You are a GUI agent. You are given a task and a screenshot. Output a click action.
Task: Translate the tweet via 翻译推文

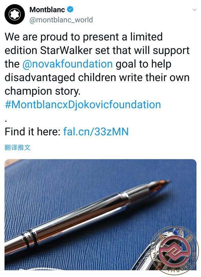coord(18,148)
